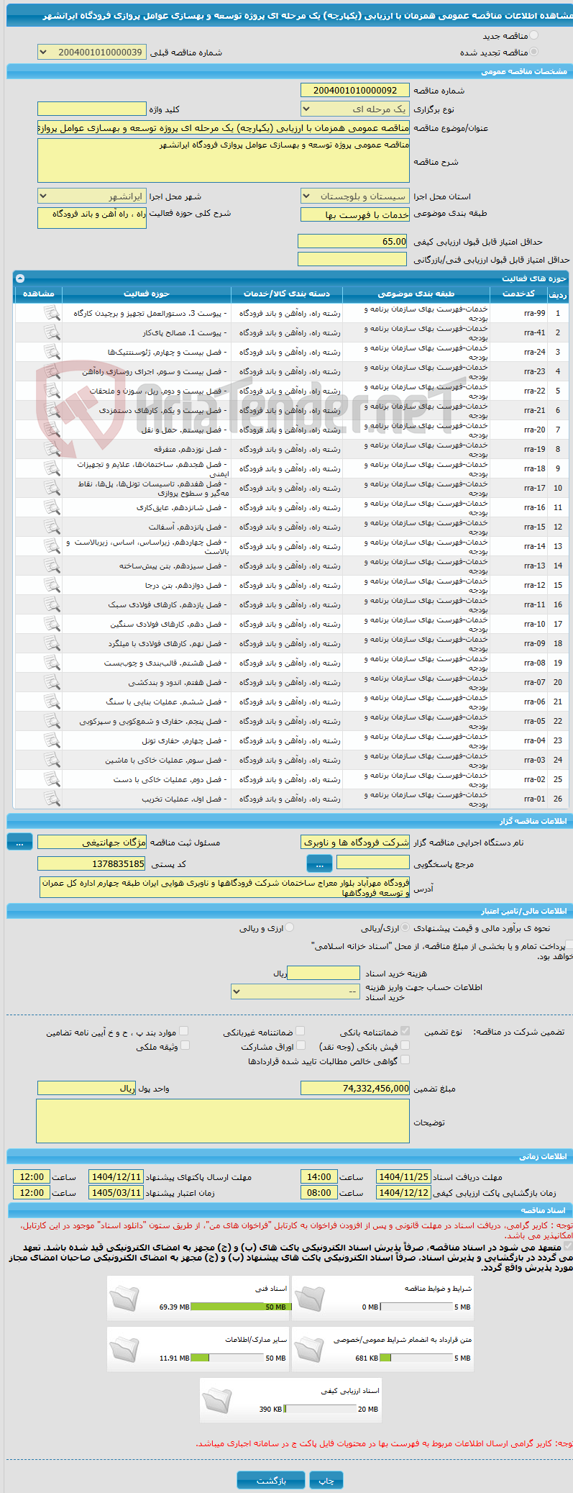Toggle وثیقه ملکی checkbox
Screen dimensions: 573x1493
pyautogui.click(x=185, y=1045)
